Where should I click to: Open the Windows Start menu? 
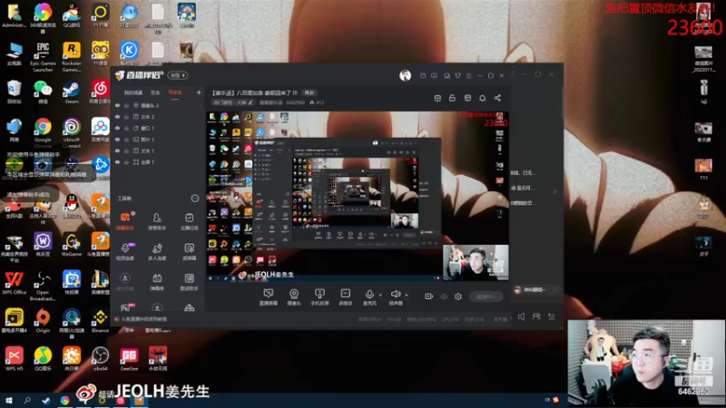click(9, 400)
